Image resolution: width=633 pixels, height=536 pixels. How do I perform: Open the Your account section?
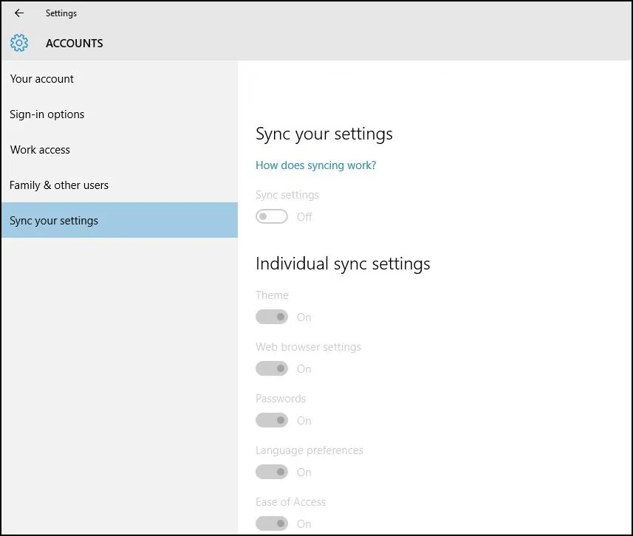[x=120, y=79]
